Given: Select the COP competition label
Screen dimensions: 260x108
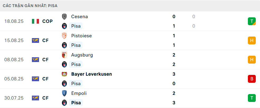Looking at the screenshot, I should pos(47,21).
